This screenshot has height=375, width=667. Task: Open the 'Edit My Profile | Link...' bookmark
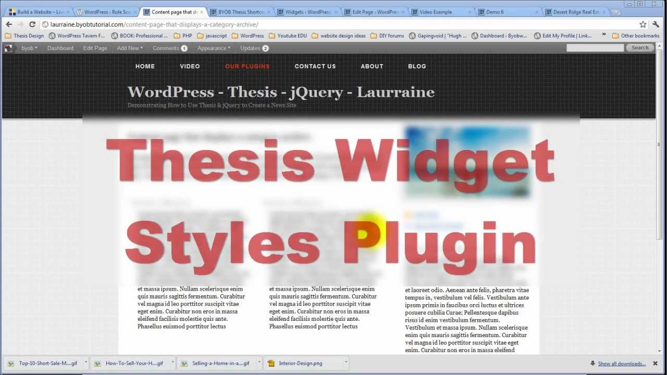[x=563, y=36]
